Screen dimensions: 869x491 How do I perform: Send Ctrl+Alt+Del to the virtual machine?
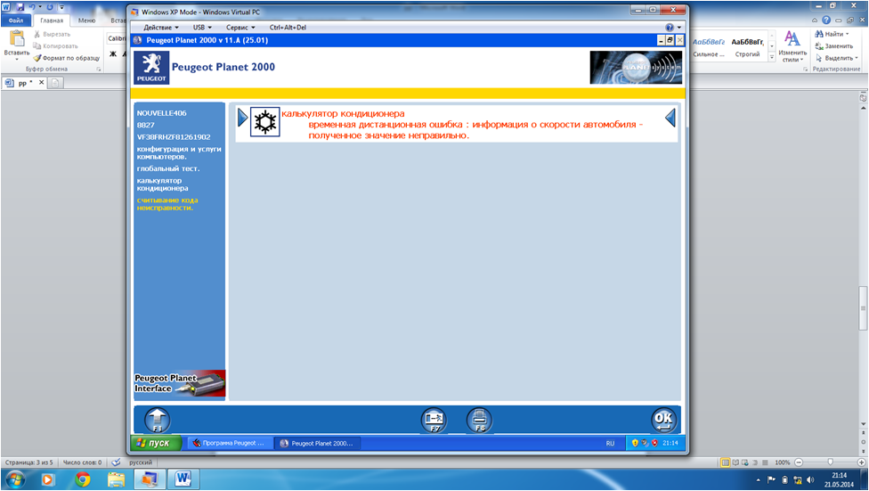(x=288, y=28)
